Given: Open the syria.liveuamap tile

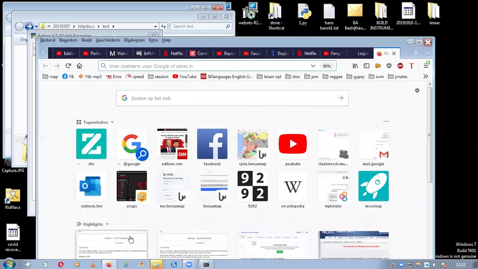Looking at the screenshot, I should [252, 144].
